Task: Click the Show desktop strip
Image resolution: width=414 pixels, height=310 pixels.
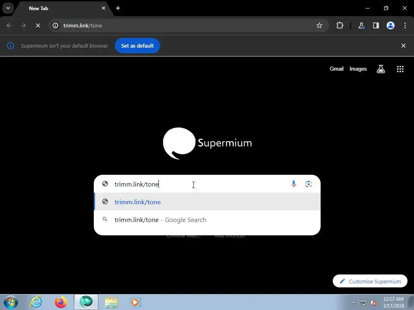Action: [x=411, y=302]
